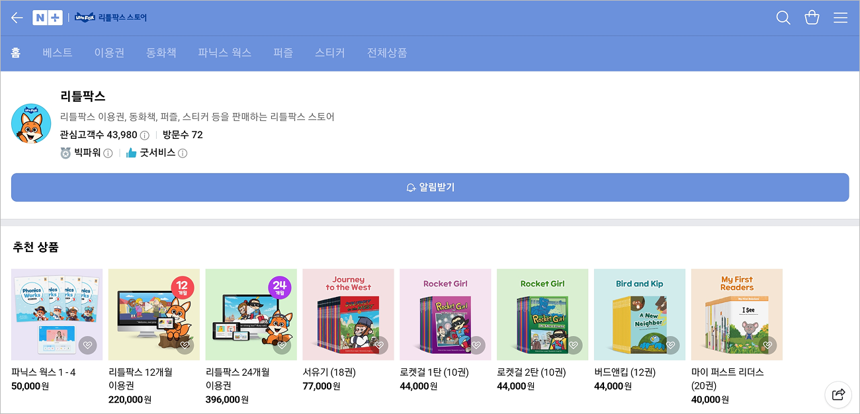Open the 파닉스 웍스 tab
Image resolution: width=860 pixels, height=414 pixels.
tap(225, 53)
